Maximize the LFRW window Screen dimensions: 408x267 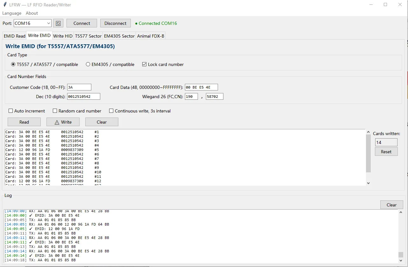(x=385, y=5)
